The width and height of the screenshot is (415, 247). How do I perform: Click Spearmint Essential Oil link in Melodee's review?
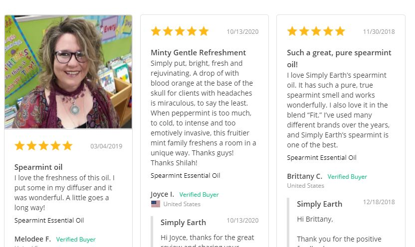point(49,220)
